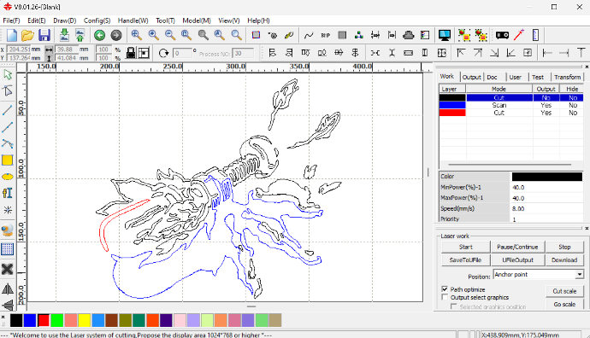Click the layer Color black swatch field
The image size is (590, 338).
pos(546,177)
